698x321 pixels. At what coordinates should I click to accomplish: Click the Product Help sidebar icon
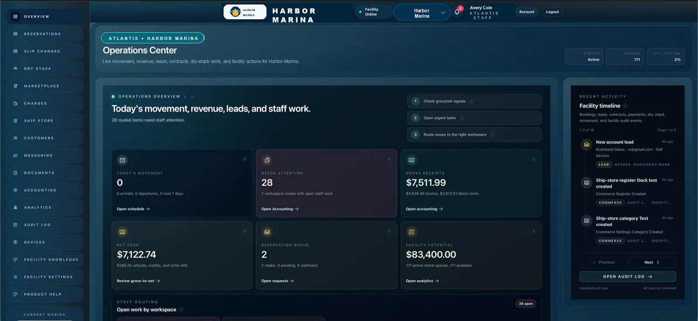15,294
